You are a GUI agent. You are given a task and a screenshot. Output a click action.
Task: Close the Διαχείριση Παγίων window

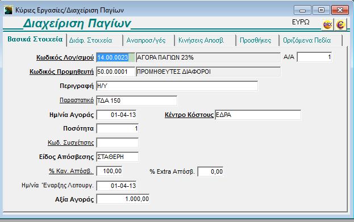tap(340, 10)
